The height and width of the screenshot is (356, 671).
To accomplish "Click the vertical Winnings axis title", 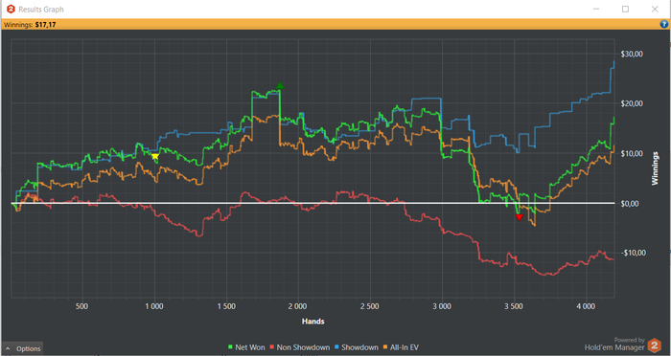I will click(x=655, y=168).
